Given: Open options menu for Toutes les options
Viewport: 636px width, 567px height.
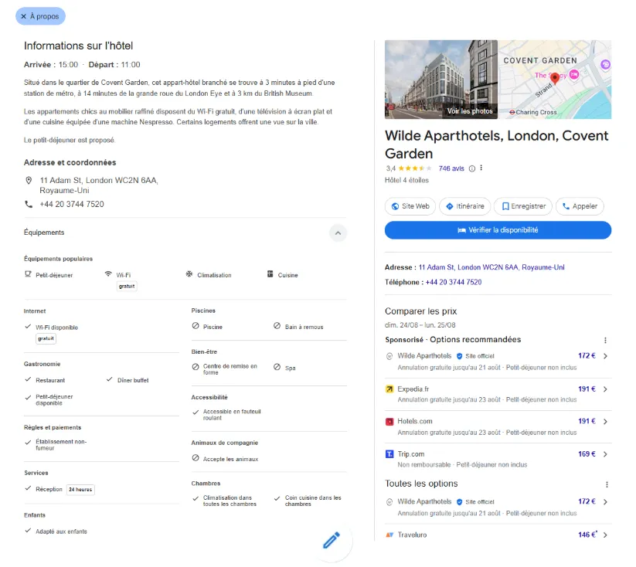Looking at the screenshot, I should point(607,484).
